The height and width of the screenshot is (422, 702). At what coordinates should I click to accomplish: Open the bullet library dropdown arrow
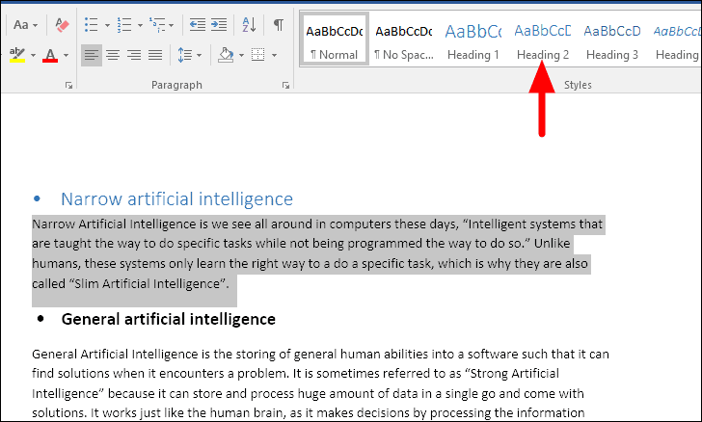[107, 25]
